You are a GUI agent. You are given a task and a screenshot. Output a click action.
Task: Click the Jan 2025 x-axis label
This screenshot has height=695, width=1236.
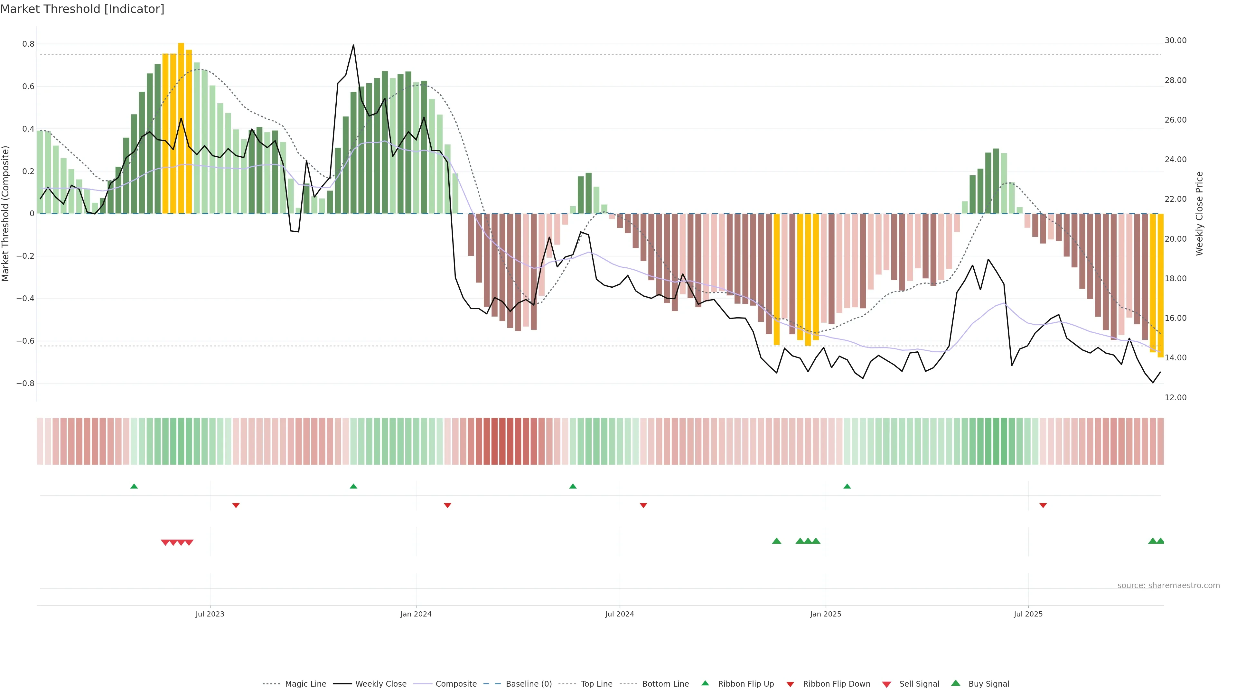pos(825,614)
